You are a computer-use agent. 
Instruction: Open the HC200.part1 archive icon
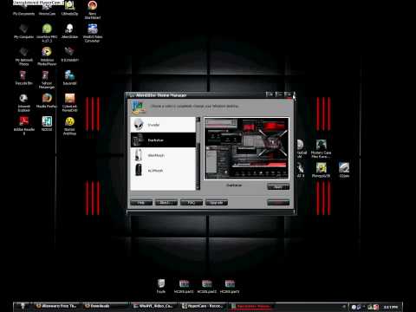[x=184, y=286]
